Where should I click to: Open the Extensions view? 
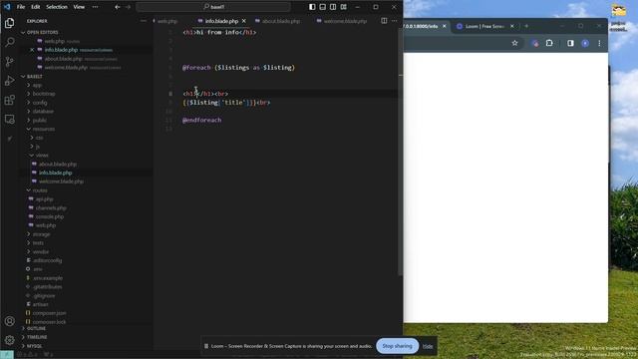[x=9, y=100]
